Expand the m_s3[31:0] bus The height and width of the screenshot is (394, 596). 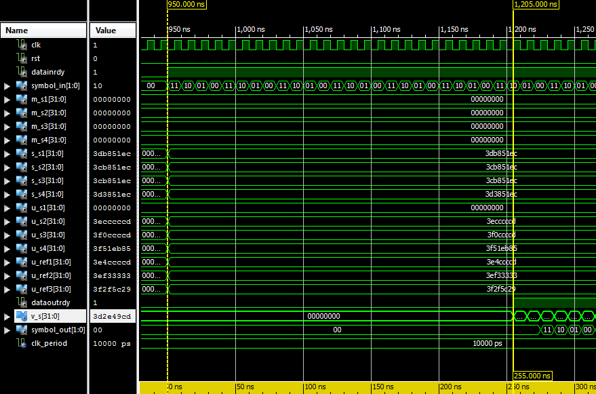tap(7, 127)
